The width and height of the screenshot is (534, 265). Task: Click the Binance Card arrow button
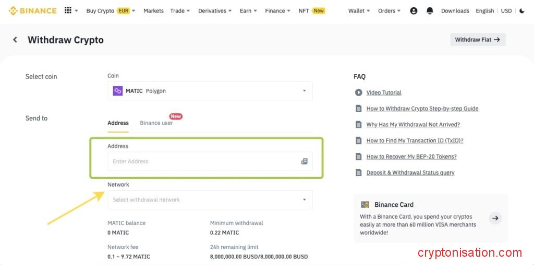coord(495,218)
